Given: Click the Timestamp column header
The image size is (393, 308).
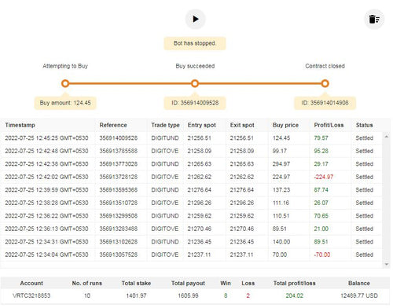Looking at the screenshot, I should coord(20,125).
